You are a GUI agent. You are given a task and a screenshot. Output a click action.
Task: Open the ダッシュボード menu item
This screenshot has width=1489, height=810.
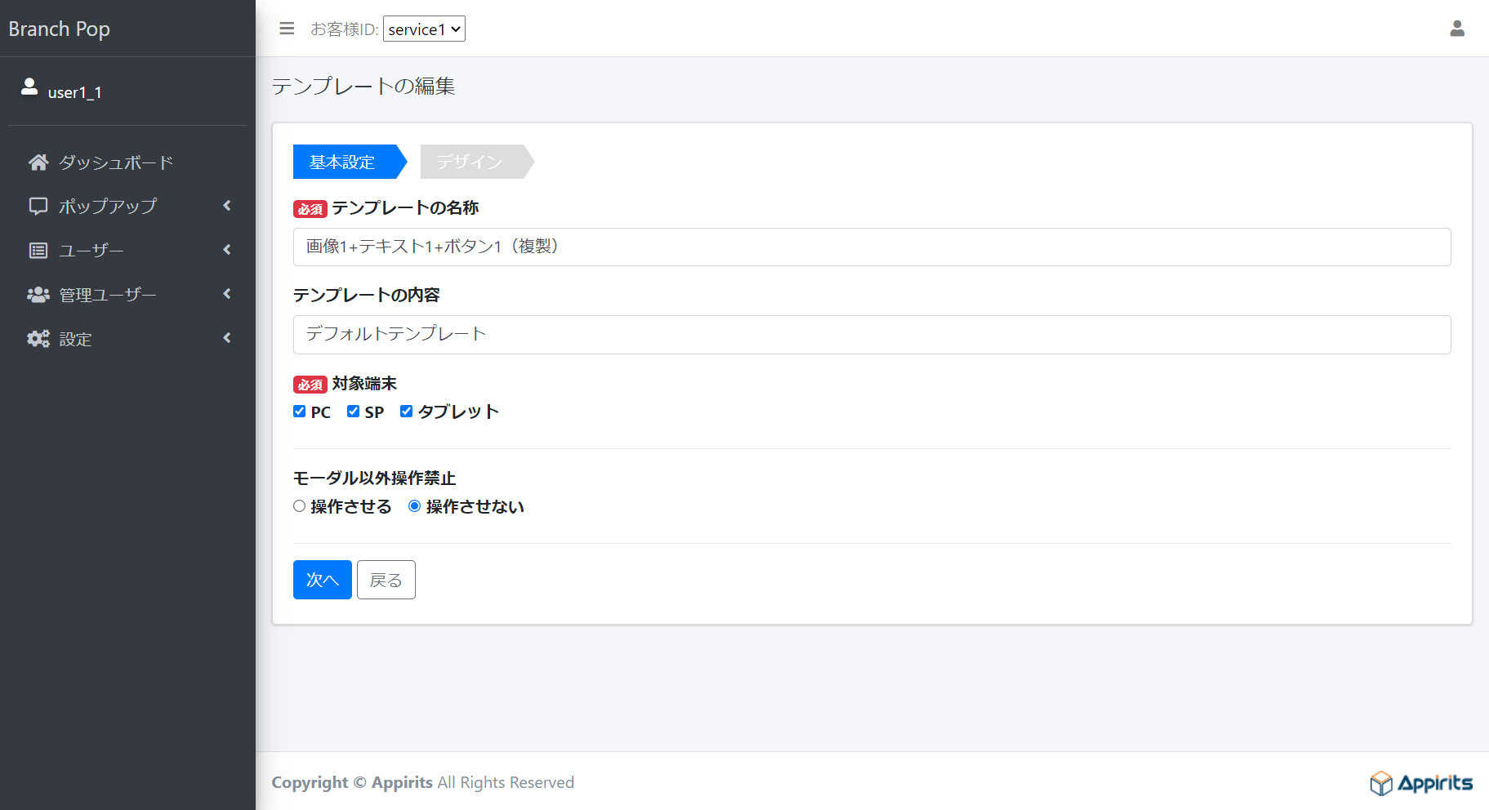tap(127, 162)
